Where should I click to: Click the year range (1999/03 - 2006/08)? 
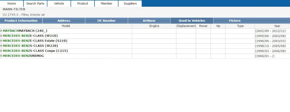pyautogui.click(x=270, y=51)
